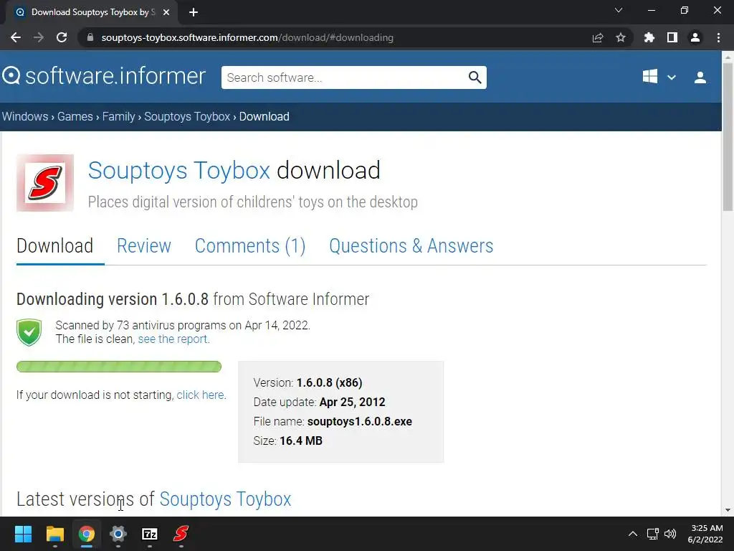Click the share page icon in address bar
Image resolution: width=734 pixels, height=551 pixels.
[597, 37]
